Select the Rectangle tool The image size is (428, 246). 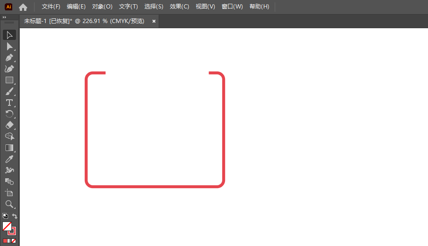click(9, 80)
